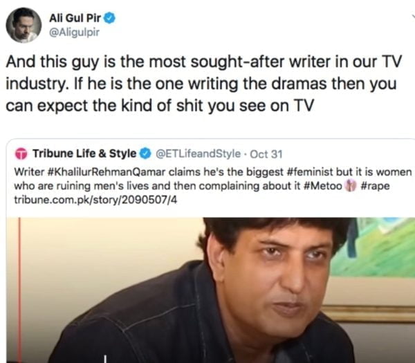415x363 pixels.
Task: Open the Tribune Life & Style avatar icon
Action: click(x=21, y=153)
